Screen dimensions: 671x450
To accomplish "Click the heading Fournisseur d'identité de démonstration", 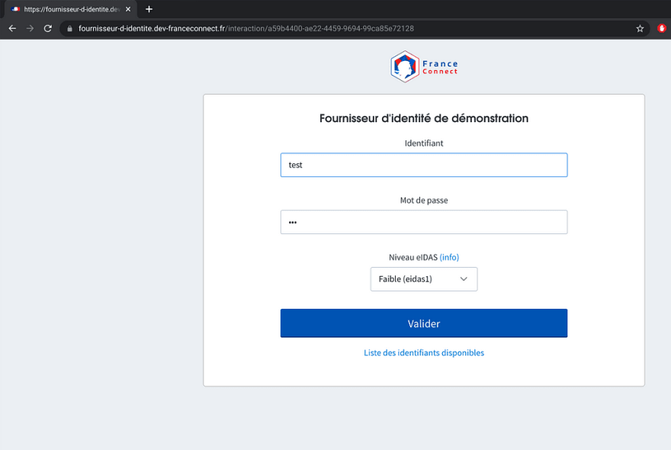I will pyautogui.click(x=424, y=118).
